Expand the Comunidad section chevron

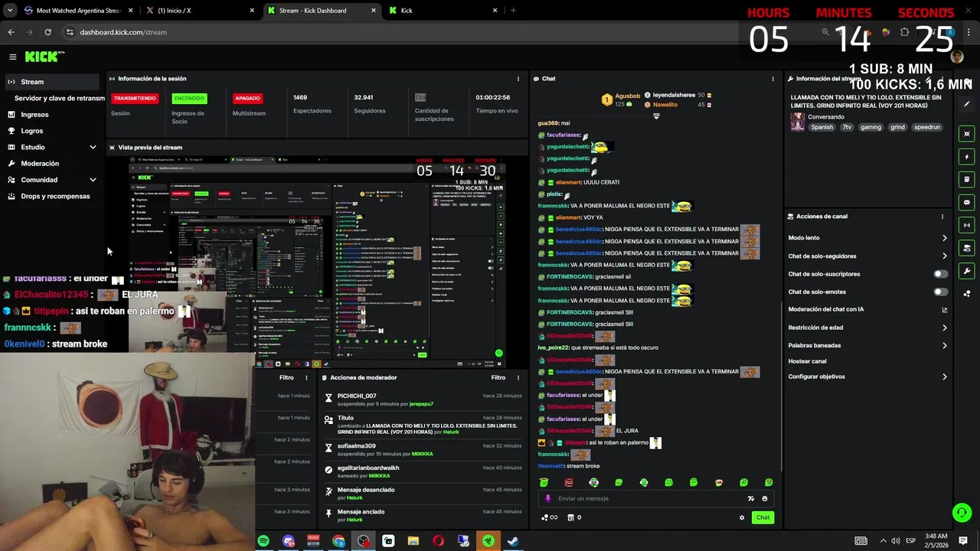93,180
